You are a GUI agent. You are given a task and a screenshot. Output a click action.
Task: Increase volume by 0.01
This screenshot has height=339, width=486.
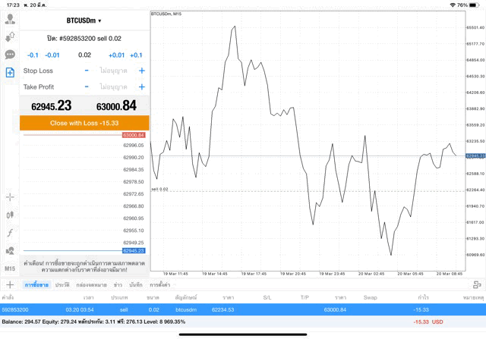(116, 55)
